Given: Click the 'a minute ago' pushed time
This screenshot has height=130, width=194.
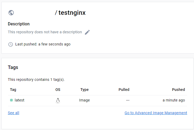Looking at the screenshot, I should pos(174,100).
